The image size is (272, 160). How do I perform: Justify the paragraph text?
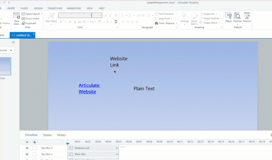point(137,22)
